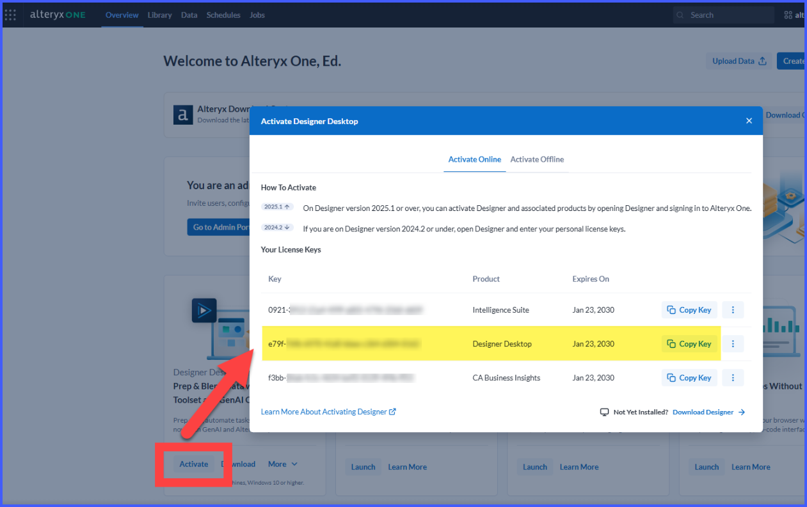This screenshot has height=507, width=807.
Task: Click the Alteryx Downloads logo icon
Action: coord(183,114)
